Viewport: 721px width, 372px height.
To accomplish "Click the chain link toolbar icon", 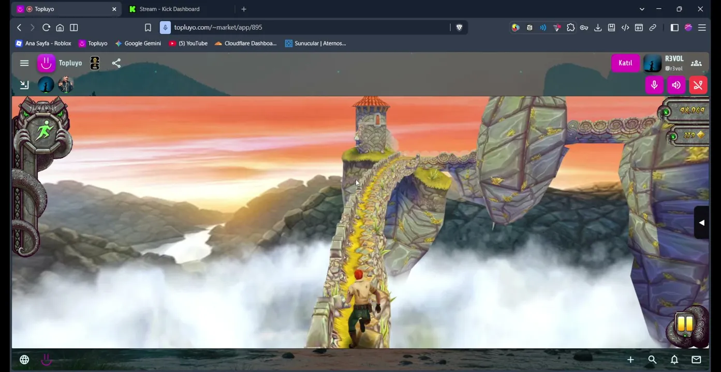I will point(653,28).
